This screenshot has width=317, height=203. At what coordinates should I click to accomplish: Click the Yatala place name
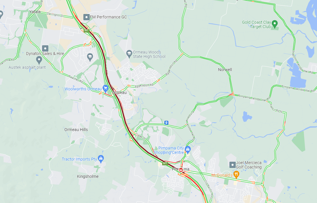[x=35, y=12]
